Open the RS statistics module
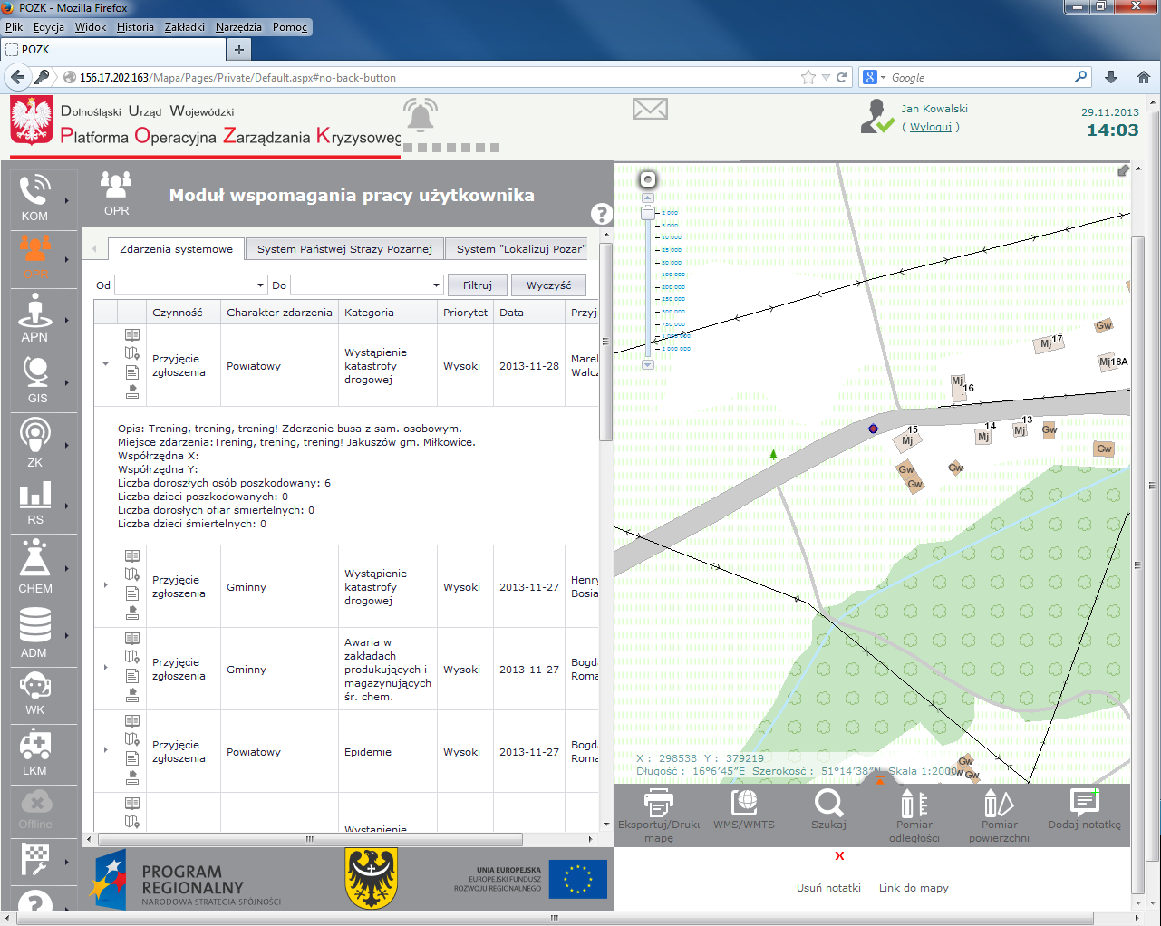This screenshot has height=926, width=1161. [35, 503]
